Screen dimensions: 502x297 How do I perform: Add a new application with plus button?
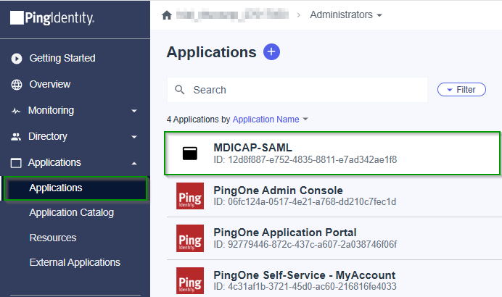(271, 51)
